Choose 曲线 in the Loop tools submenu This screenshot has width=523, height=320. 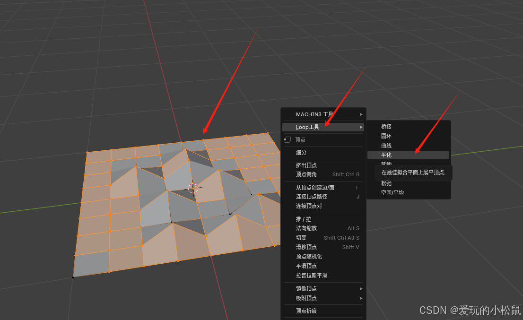tap(408, 145)
